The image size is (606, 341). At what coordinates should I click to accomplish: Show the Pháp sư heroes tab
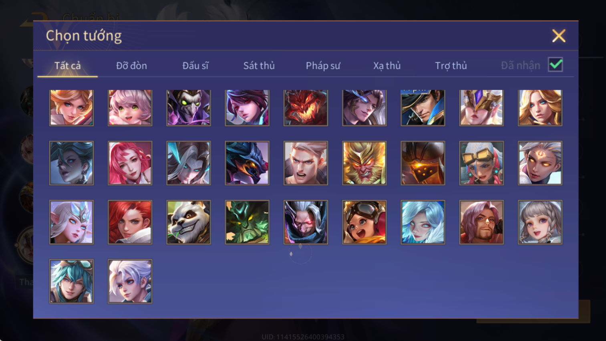pyautogui.click(x=323, y=66)
